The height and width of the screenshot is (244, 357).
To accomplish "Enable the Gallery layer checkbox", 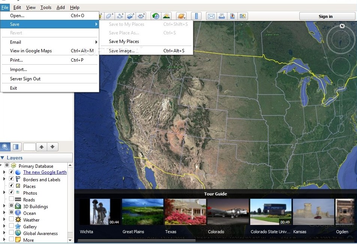I will [11, 226].
